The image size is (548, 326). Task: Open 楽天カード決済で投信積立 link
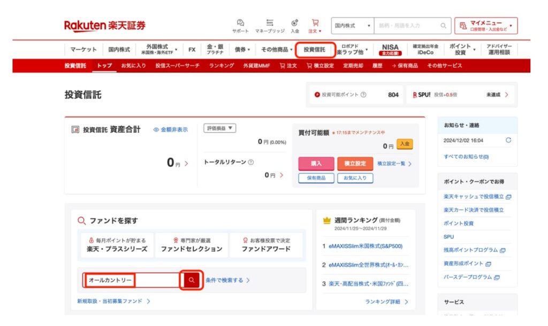[x=474, y=210]
